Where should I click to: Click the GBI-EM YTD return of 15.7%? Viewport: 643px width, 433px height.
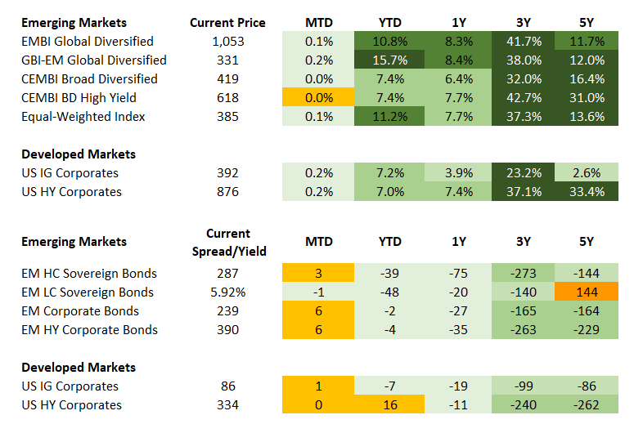point(389,60)
